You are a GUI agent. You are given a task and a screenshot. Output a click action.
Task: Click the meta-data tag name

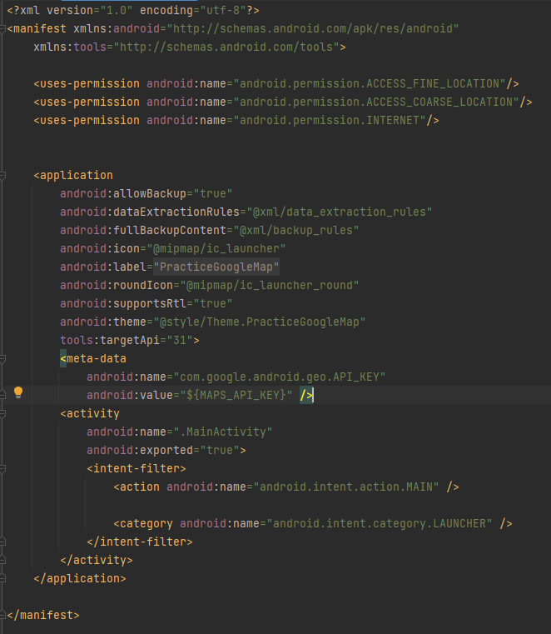click(97, 358)
